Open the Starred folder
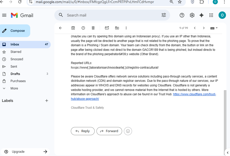 (x=16, y=52)
